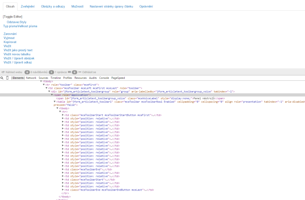Click the Odhlásit se link
Image resolution: width=305 pixels, height=200 pixels.
pyautogui.click(x=89, y=72)
